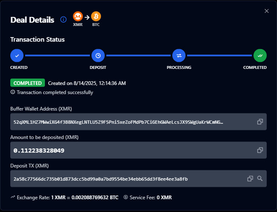Click the Buffer Wallet Address field
The height and width of the screenshot is (212, 277).
click(124, 122)
